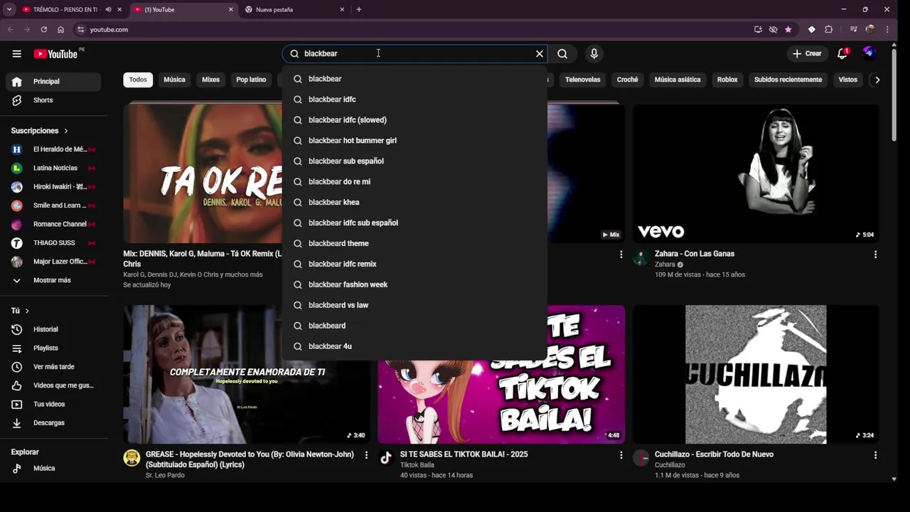
Task: Open Descargas in sidebar
Action: click(53, 423)
